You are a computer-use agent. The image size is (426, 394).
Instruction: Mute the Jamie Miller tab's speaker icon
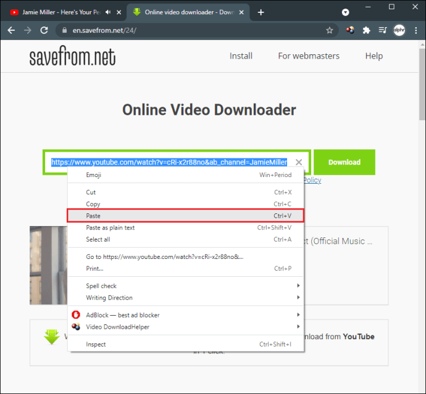[x=108, y=12]
